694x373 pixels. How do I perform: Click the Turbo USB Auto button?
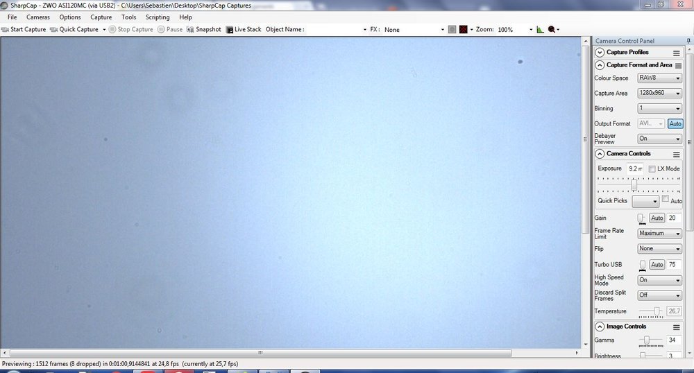[x=657, y=264]
